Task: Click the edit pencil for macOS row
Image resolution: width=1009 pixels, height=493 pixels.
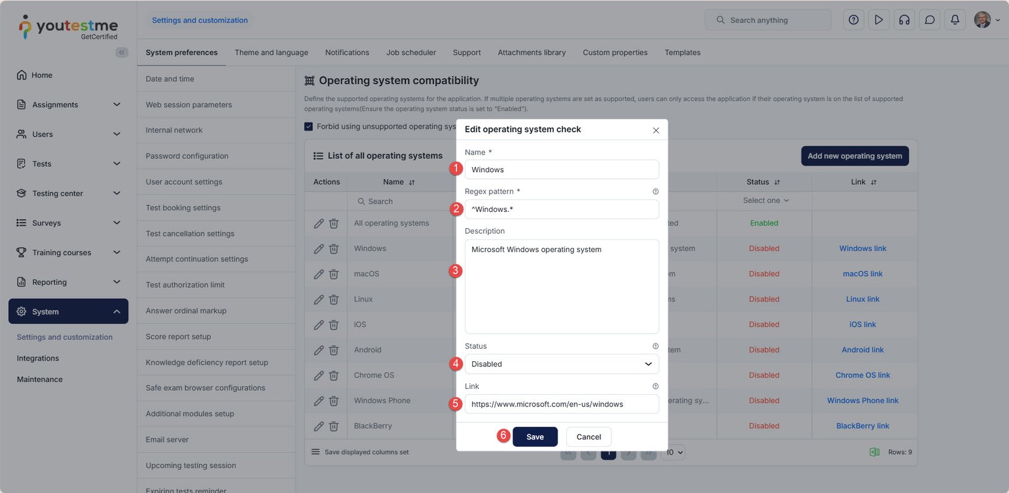Action: [318, 274]
